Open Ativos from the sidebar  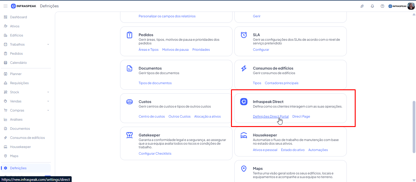[x=15, y=26]
